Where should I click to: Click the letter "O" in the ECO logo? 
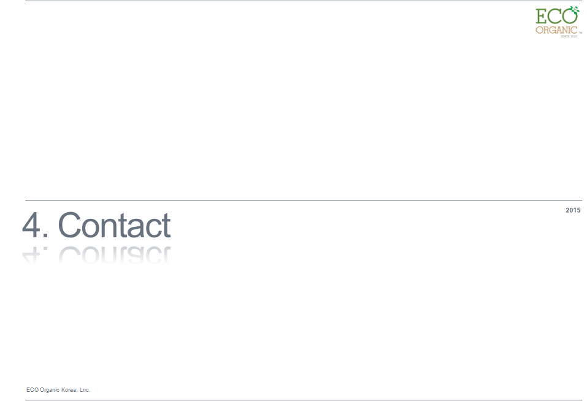[570, 16]
